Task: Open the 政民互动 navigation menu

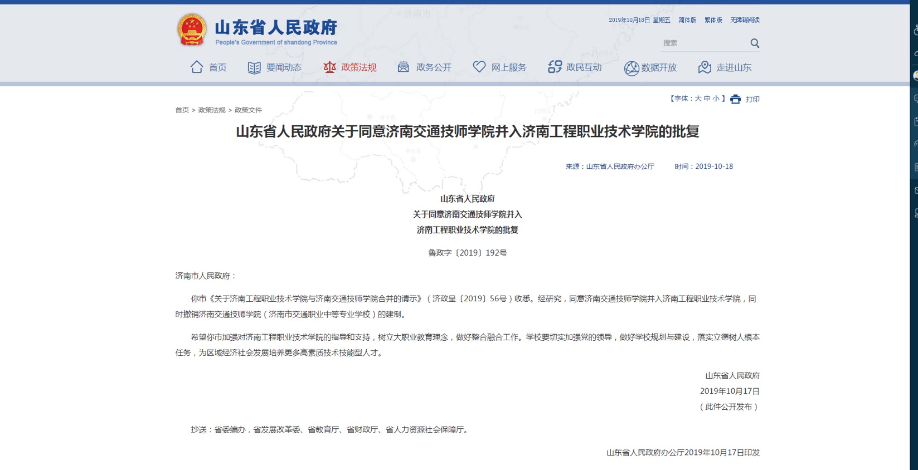Action: click(x=584, y=67)
